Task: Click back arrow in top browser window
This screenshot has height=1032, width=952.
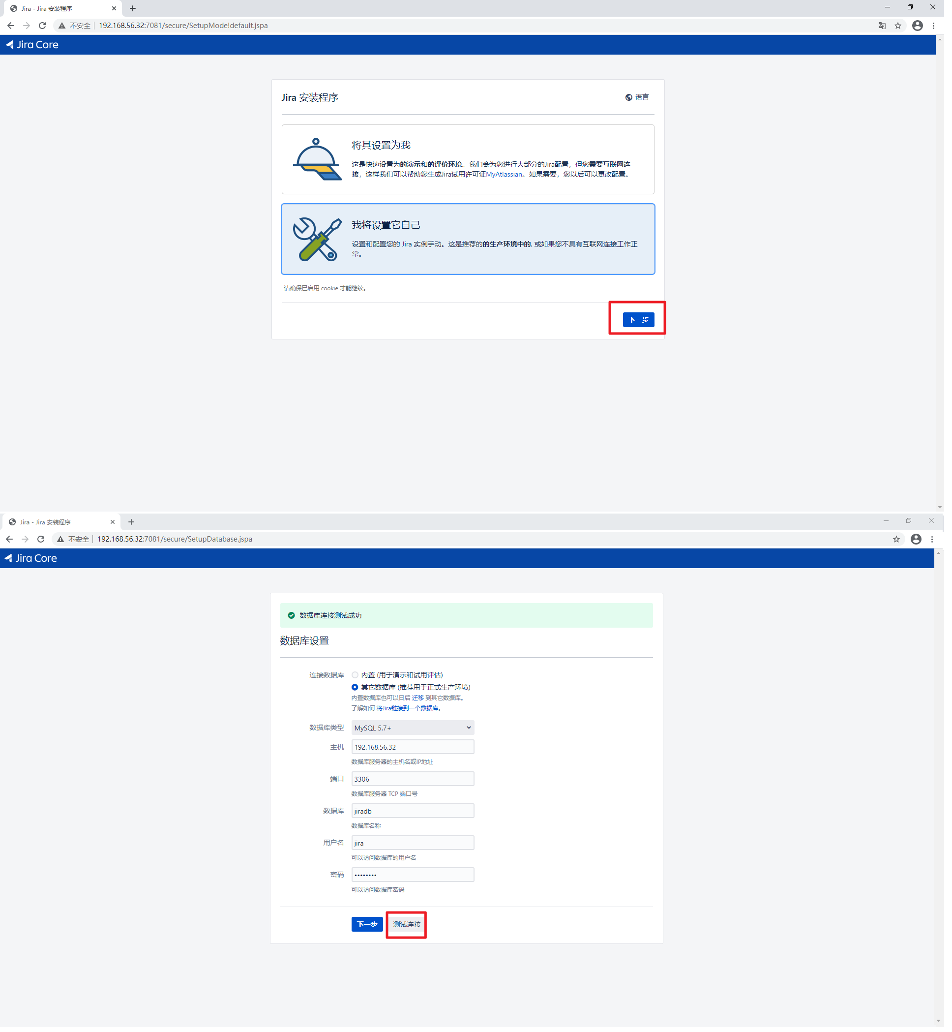Action: click(x=11, y=26)
